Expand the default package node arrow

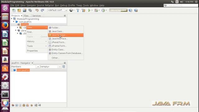click(x=18, y=28)
